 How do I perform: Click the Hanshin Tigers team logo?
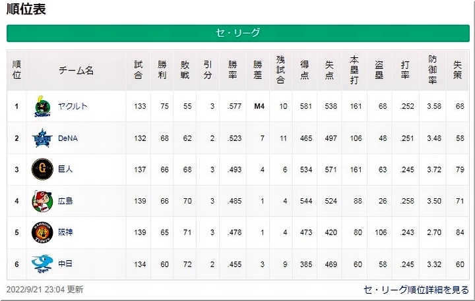[43, 233]
